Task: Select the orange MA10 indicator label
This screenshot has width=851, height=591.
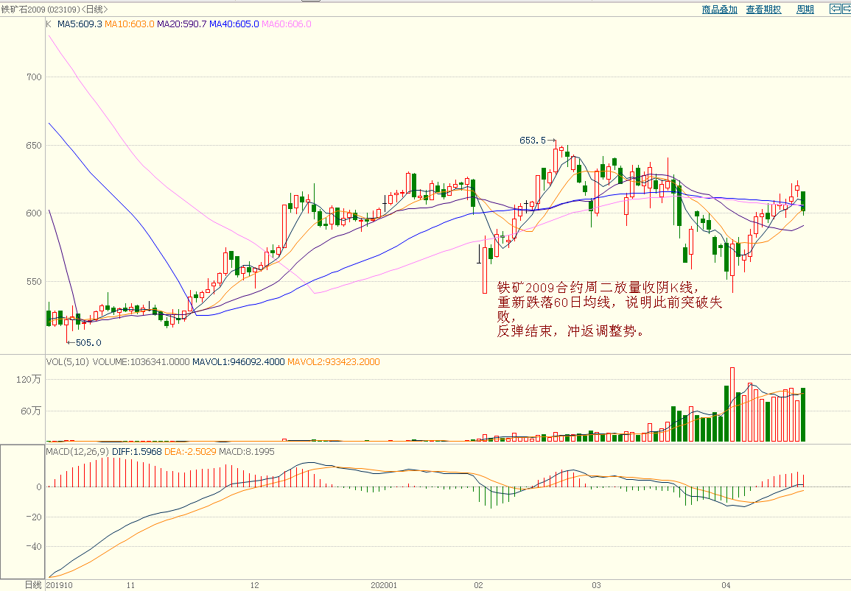Action: (130, 24)
